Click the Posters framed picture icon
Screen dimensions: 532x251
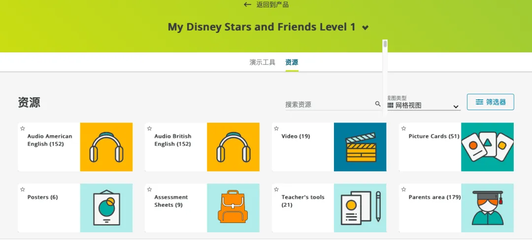(106, 208)
